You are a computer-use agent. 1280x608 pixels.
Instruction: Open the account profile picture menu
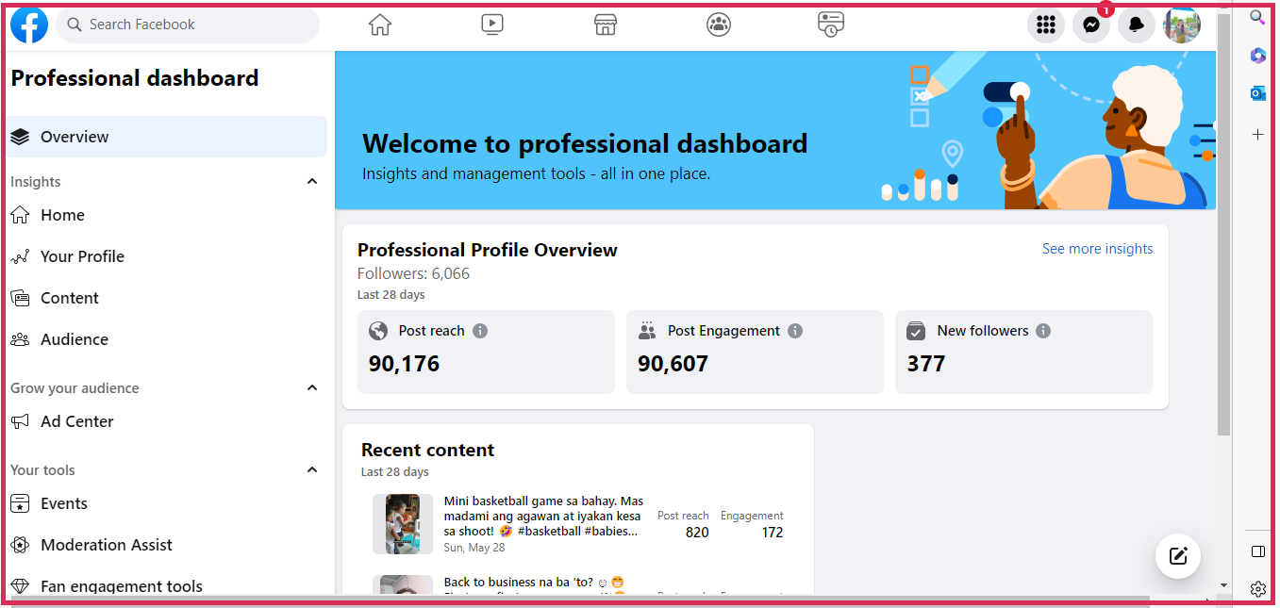coord(1182,25)
